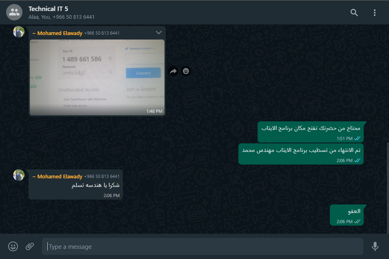Click the chat scrollbar on right edge

(x=387, y=188)
